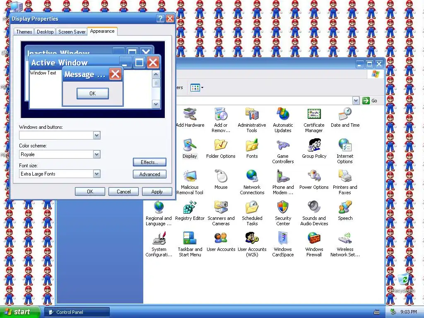Open Sounds and Audio Devices icon

[x=314, y=213]
